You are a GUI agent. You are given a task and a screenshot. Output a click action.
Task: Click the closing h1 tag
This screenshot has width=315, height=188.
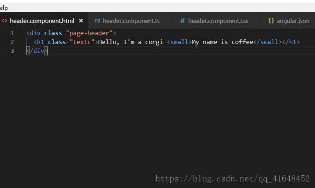tap(291, 42)
